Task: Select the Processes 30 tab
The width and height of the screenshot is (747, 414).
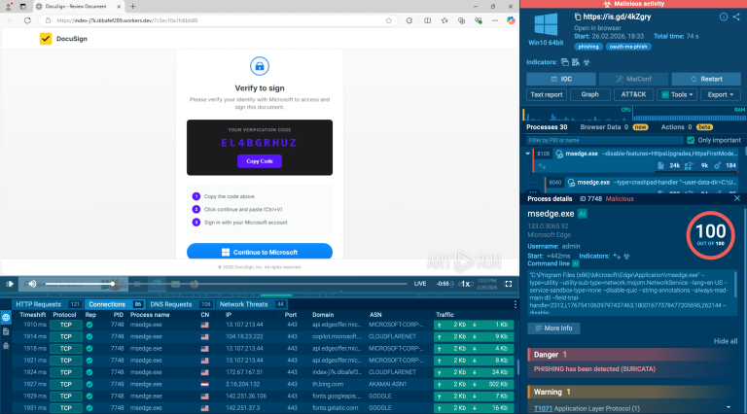Action: click(x=547, y=127)
